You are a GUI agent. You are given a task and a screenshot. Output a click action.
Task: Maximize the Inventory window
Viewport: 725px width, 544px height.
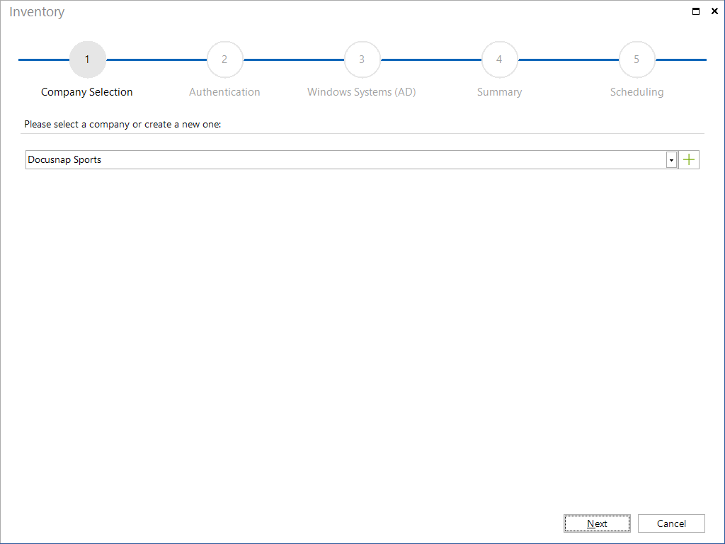(x=695, y=11)
